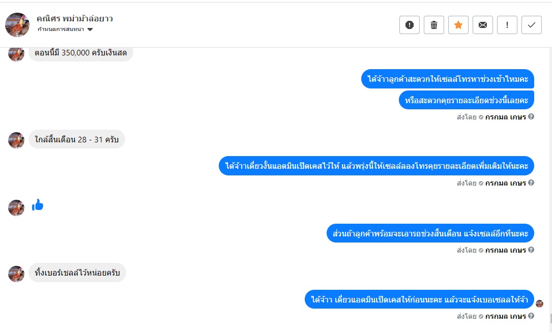Click the thumbs-up like sent by customer

(38, 205)
